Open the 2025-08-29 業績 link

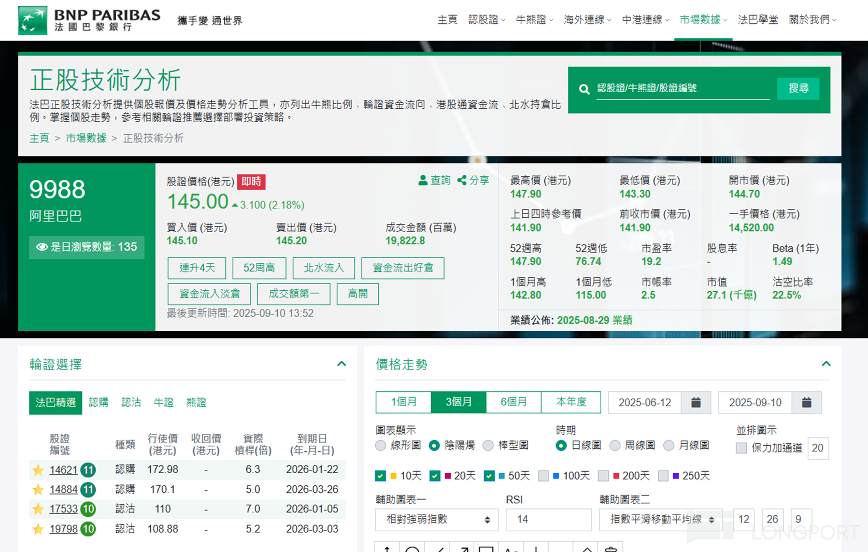click(595, 320)
